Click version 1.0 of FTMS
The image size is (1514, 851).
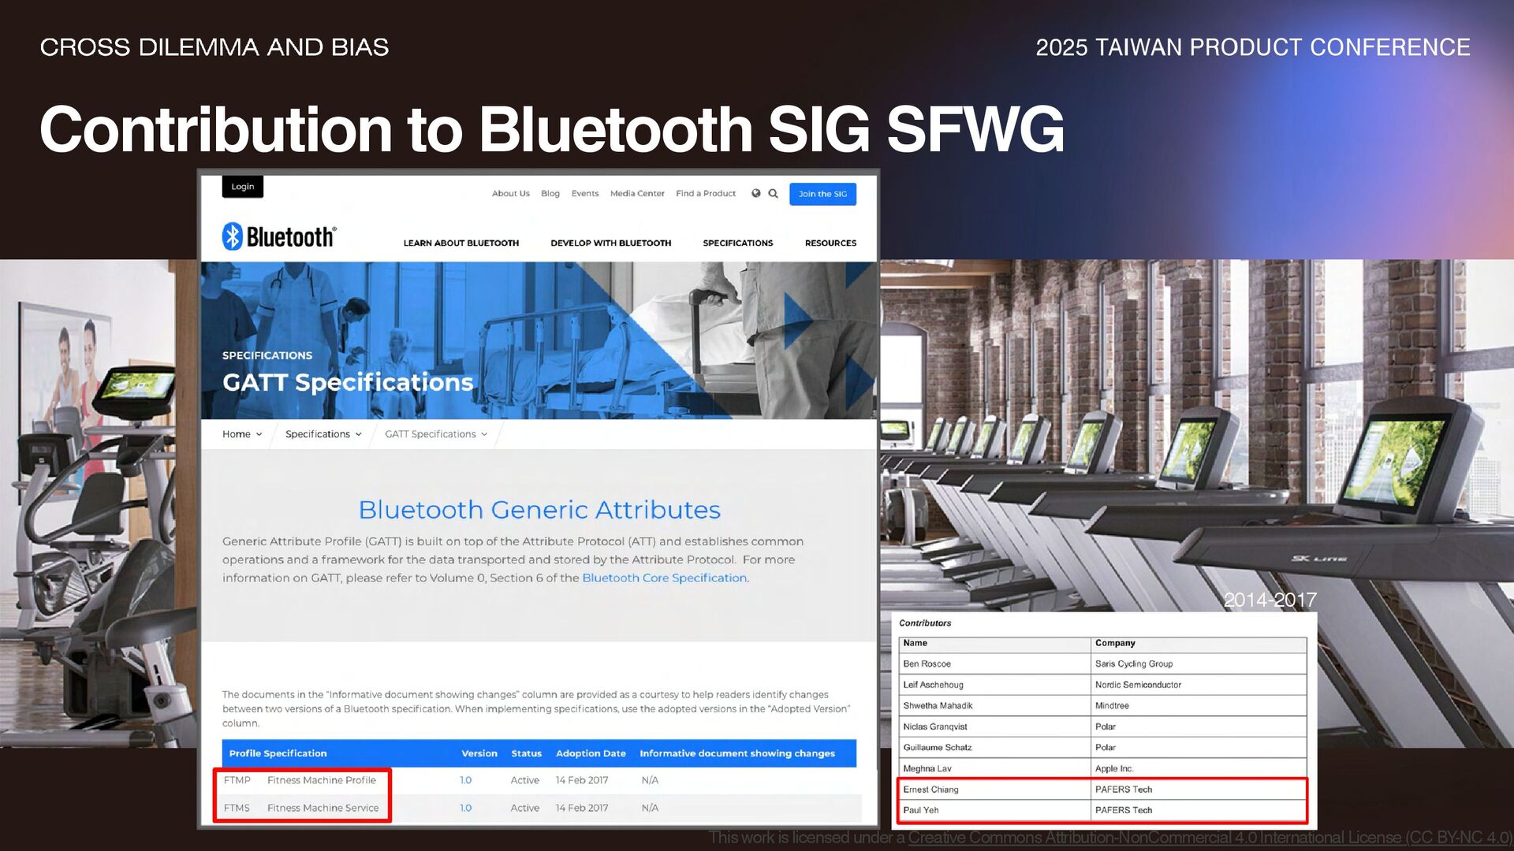[x=466, y=808]
